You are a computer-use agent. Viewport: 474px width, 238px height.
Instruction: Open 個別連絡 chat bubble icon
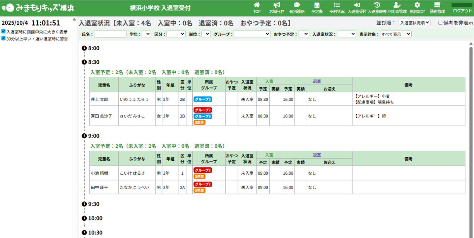tap(297, 5)
